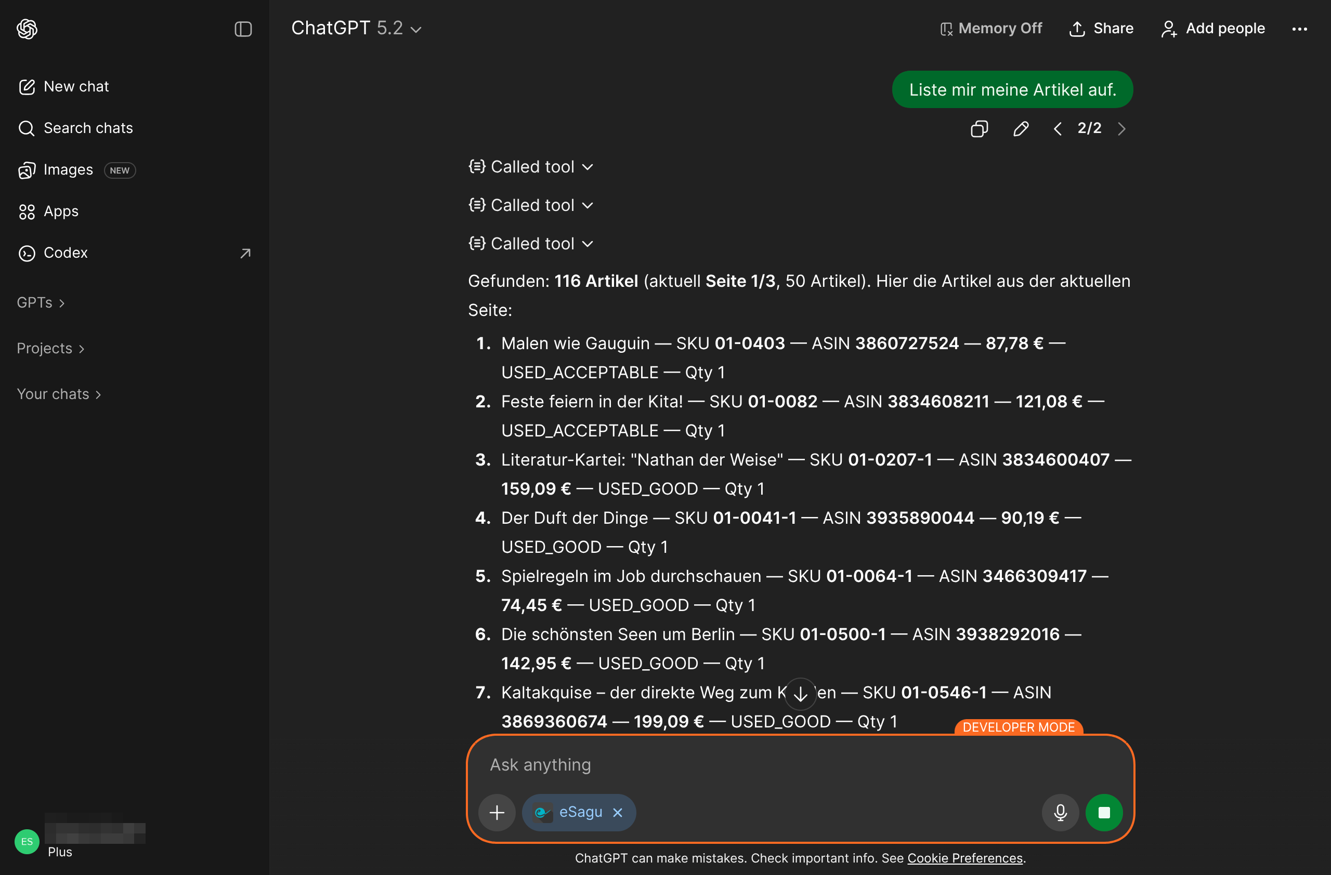Open Apps in the sidebar
1331x875 pixels.
(60, 211)
